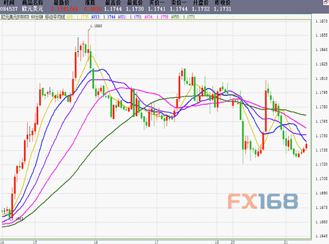This screenshot has height=244, width=329.
Task: Click the small icon in the top-right corner
Action: (x=327, y=2)
